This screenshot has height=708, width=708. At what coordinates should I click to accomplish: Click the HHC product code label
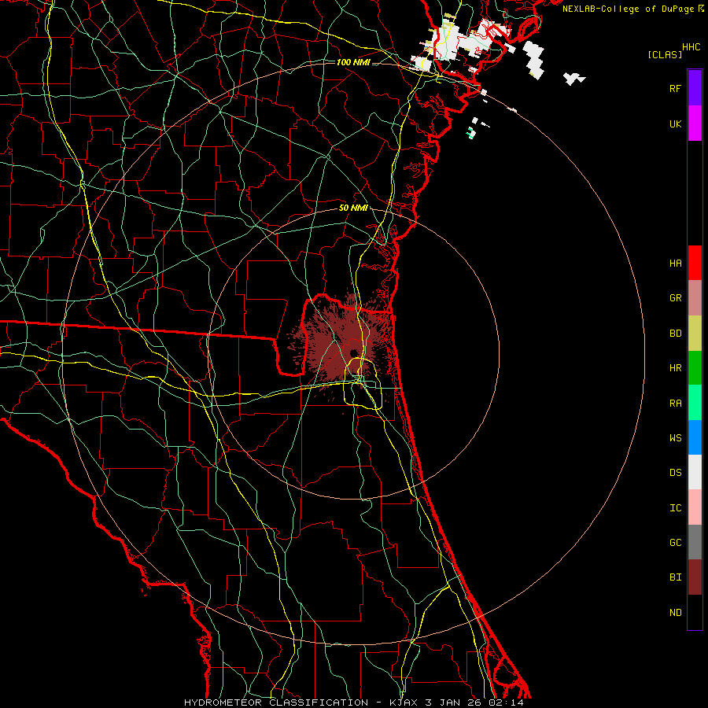tap(691, 47)
